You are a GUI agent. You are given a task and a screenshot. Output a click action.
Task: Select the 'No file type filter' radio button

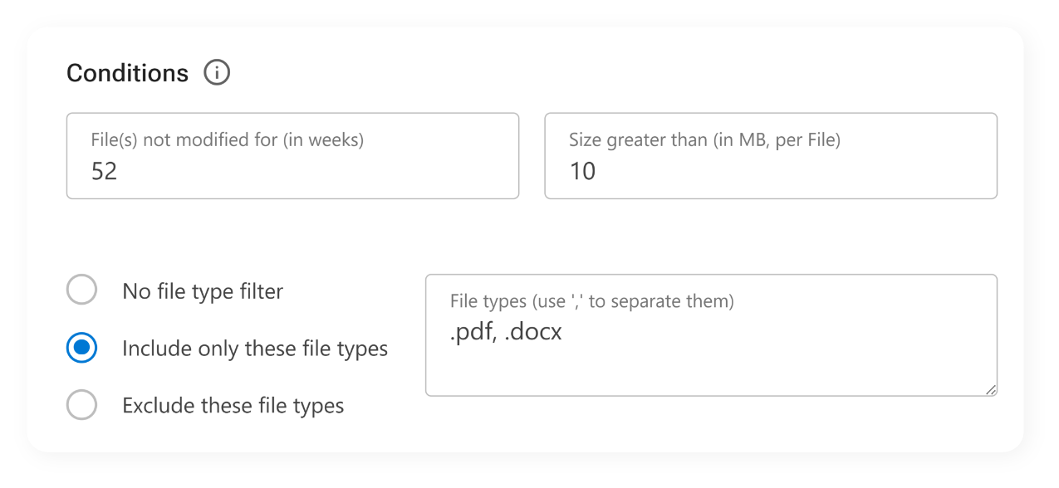click(x=81, y=289)
